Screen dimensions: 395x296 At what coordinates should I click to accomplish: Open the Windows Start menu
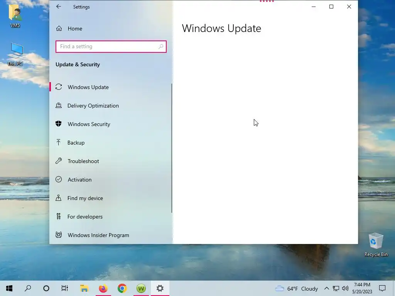click(x=9, y=288)
